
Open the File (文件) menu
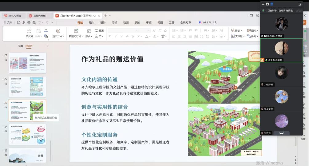[x=8, y=22]
